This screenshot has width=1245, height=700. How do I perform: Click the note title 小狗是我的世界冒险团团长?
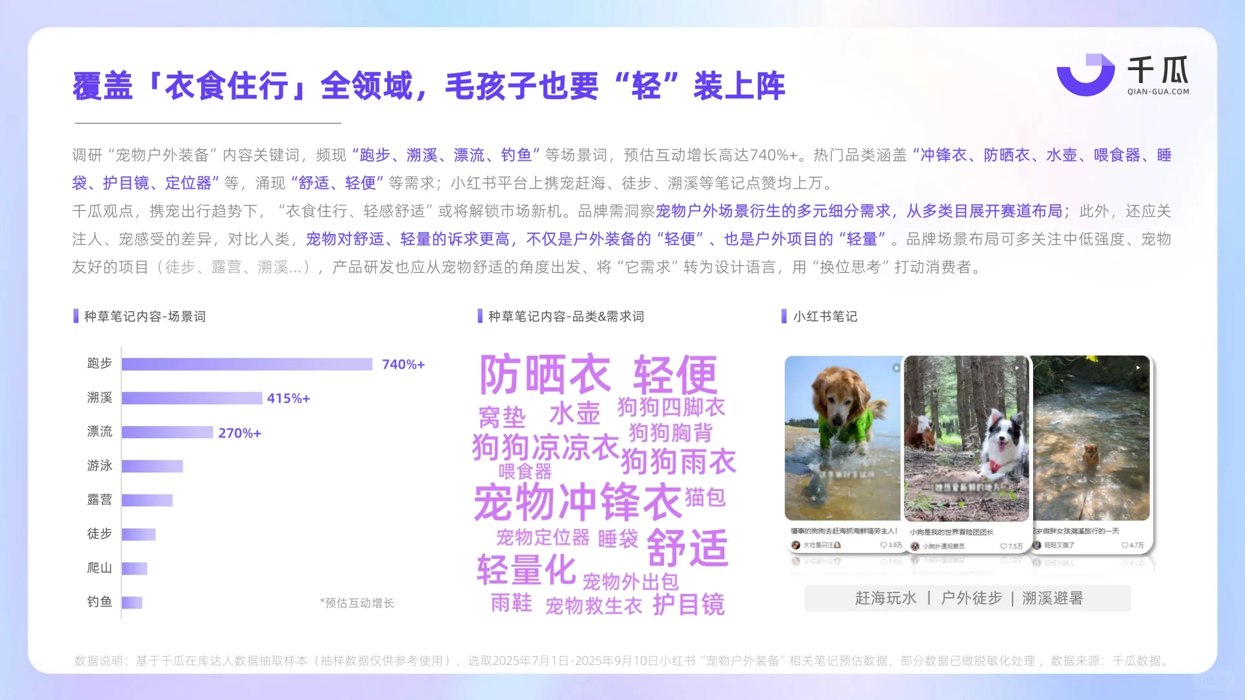coord(951,532)
